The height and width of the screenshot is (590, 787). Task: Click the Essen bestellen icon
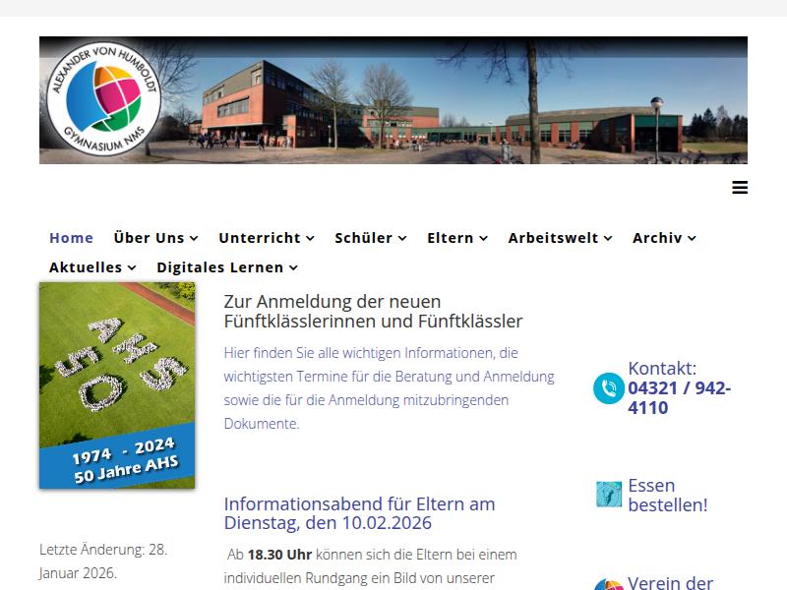[x=609, y=495]
